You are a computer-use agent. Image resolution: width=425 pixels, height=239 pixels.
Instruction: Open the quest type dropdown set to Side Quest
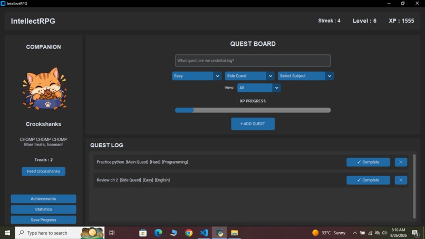249,76
